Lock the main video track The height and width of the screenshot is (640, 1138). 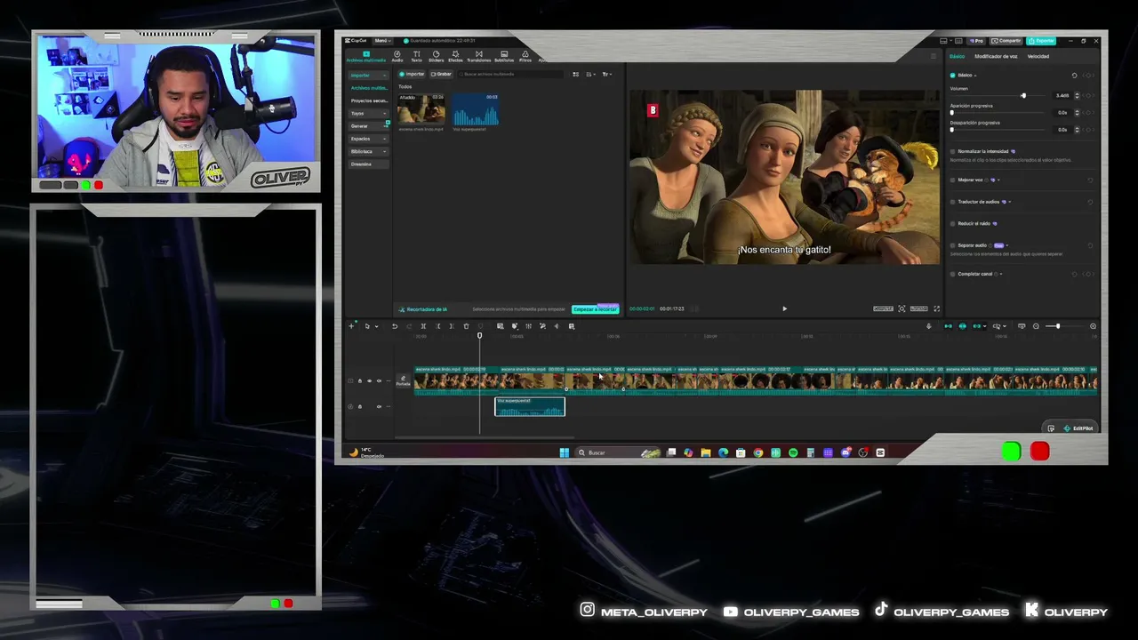tap(359, 381)
